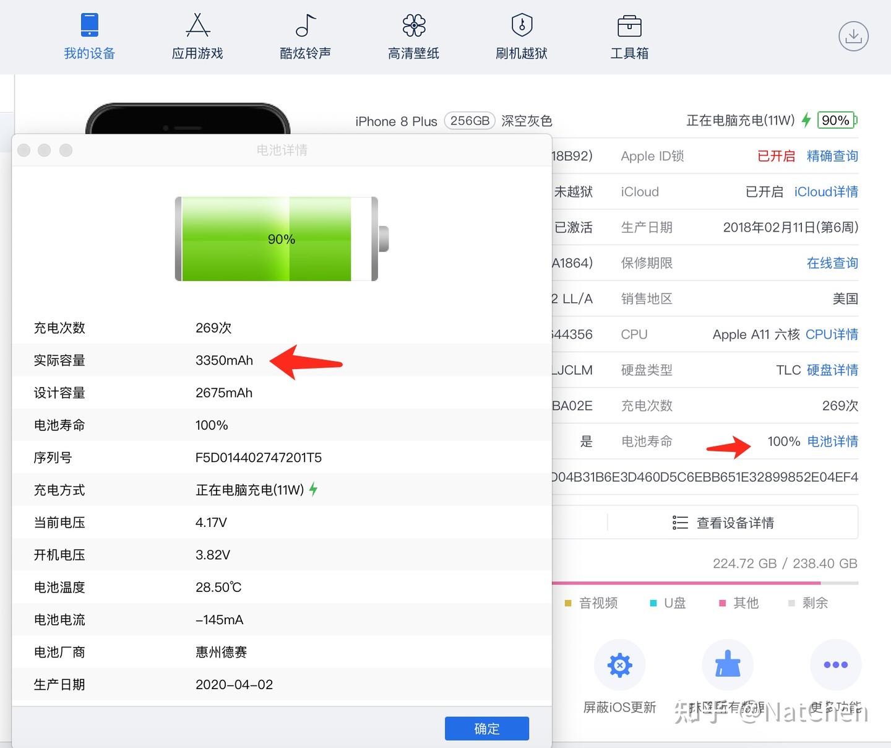Click charging bolt beside 正在电脑充电(11W) in dialog

[314, 489]
